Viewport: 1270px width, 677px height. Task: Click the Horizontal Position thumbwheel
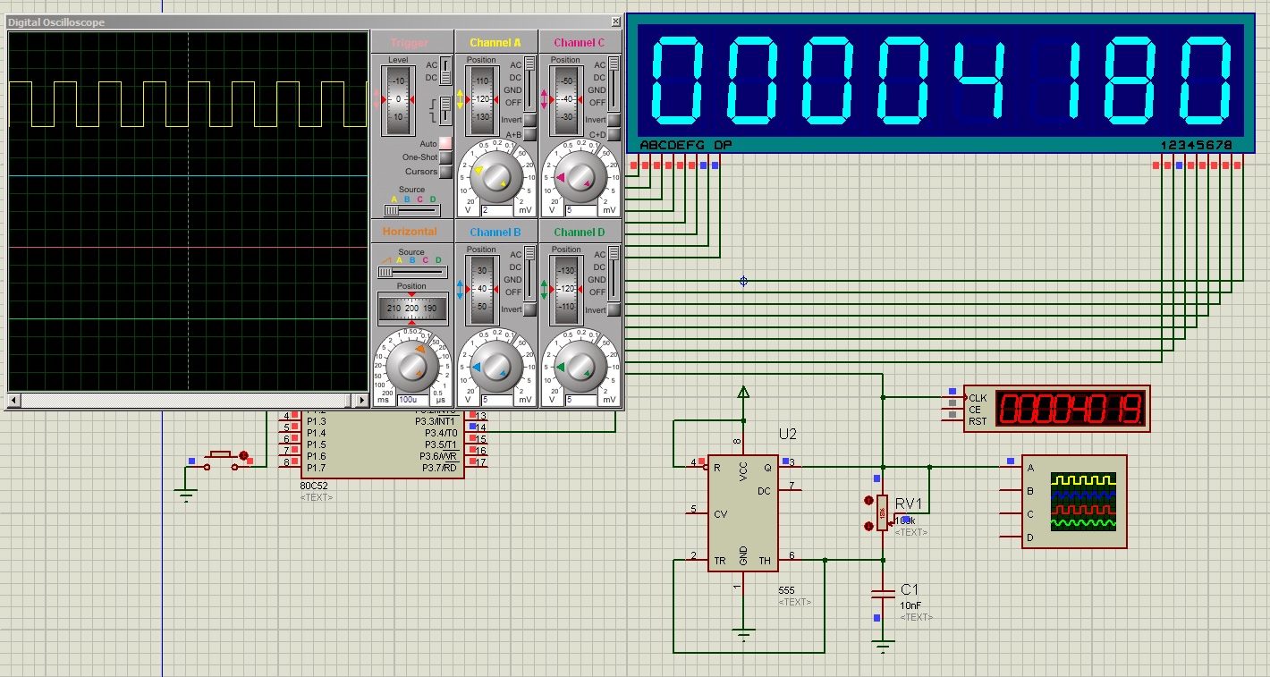coord(411,308)
